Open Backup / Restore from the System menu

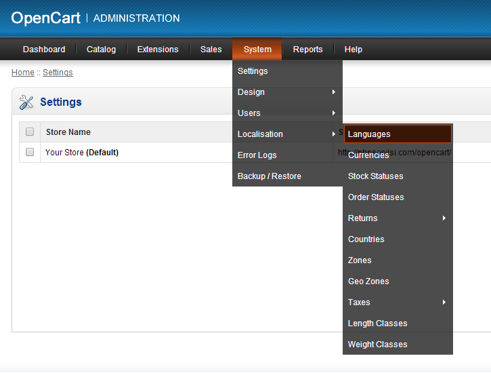[287, 176]
